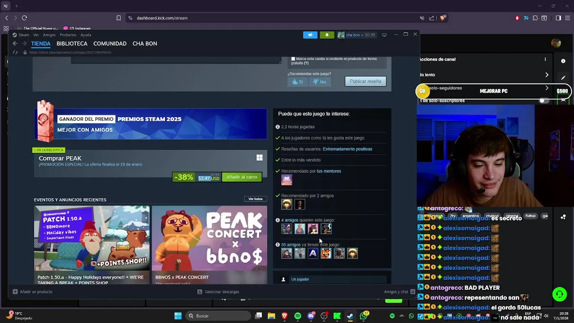This screenshot has width=574, height=323.
Task: Open Amigos y chat panel
Action: point(399,292)
